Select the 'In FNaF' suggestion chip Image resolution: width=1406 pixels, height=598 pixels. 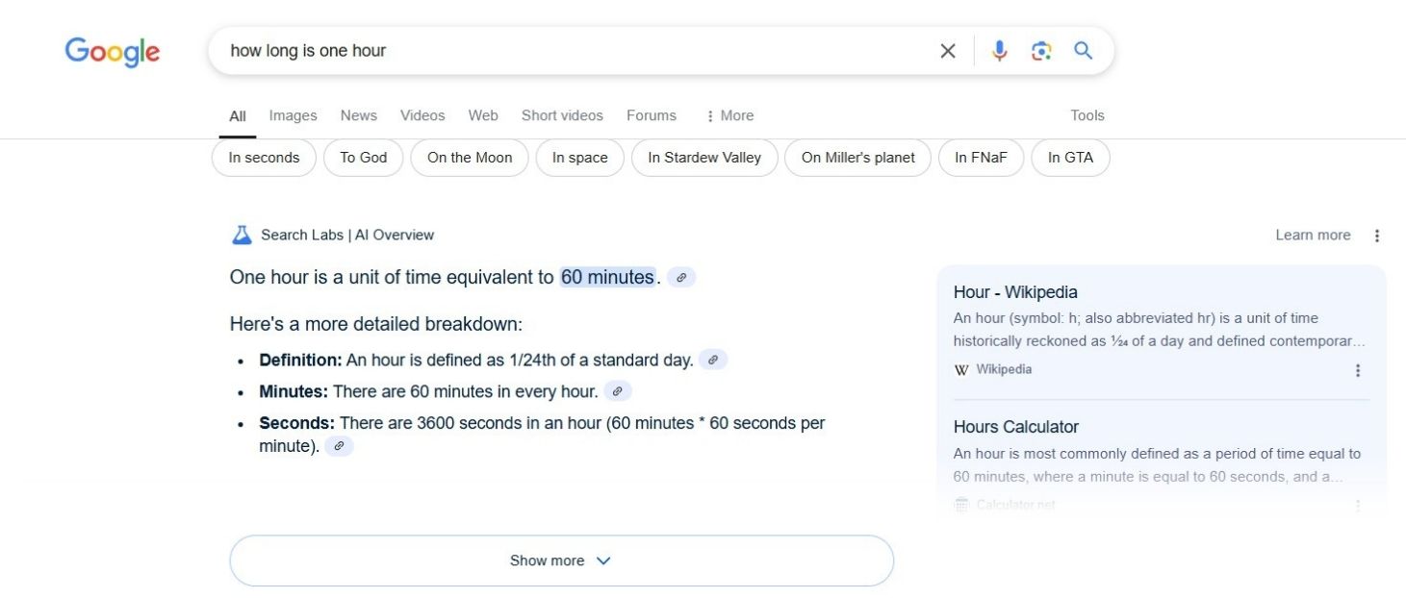(x=981, y=158)
